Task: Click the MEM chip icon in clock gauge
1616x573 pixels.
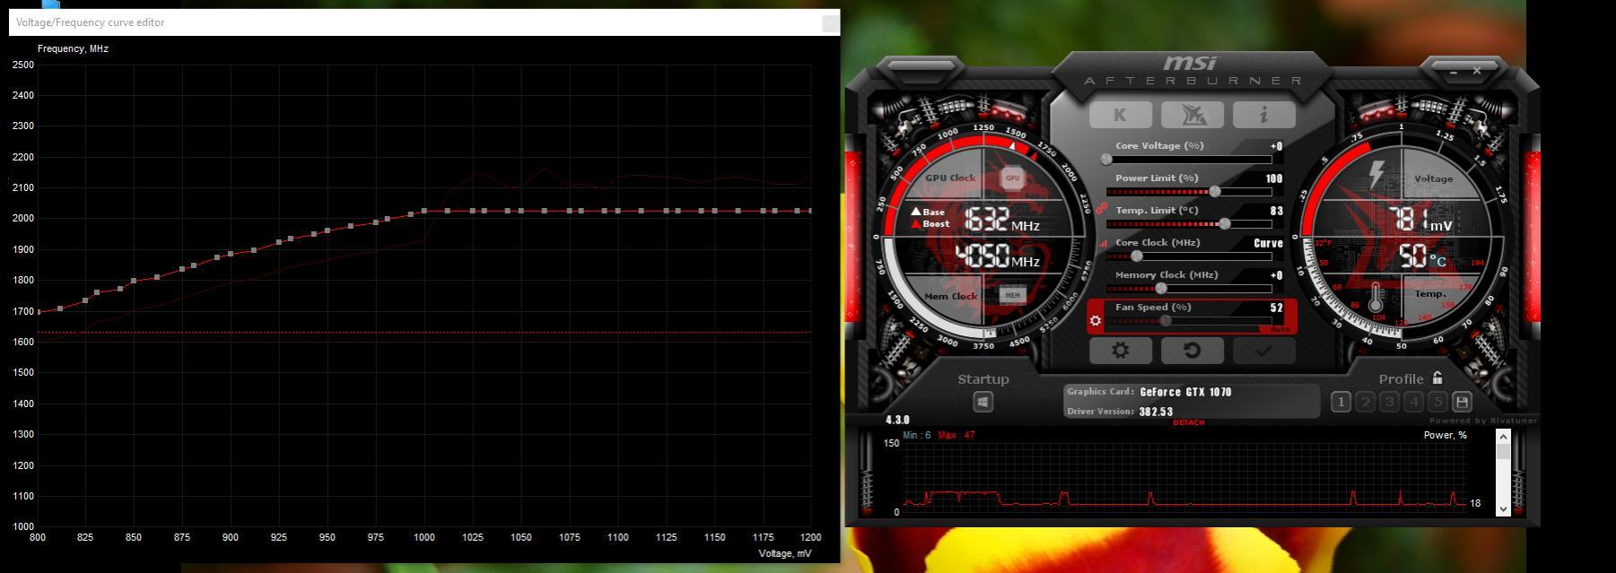Action: pyautogui.click(x=1012, y=295)
